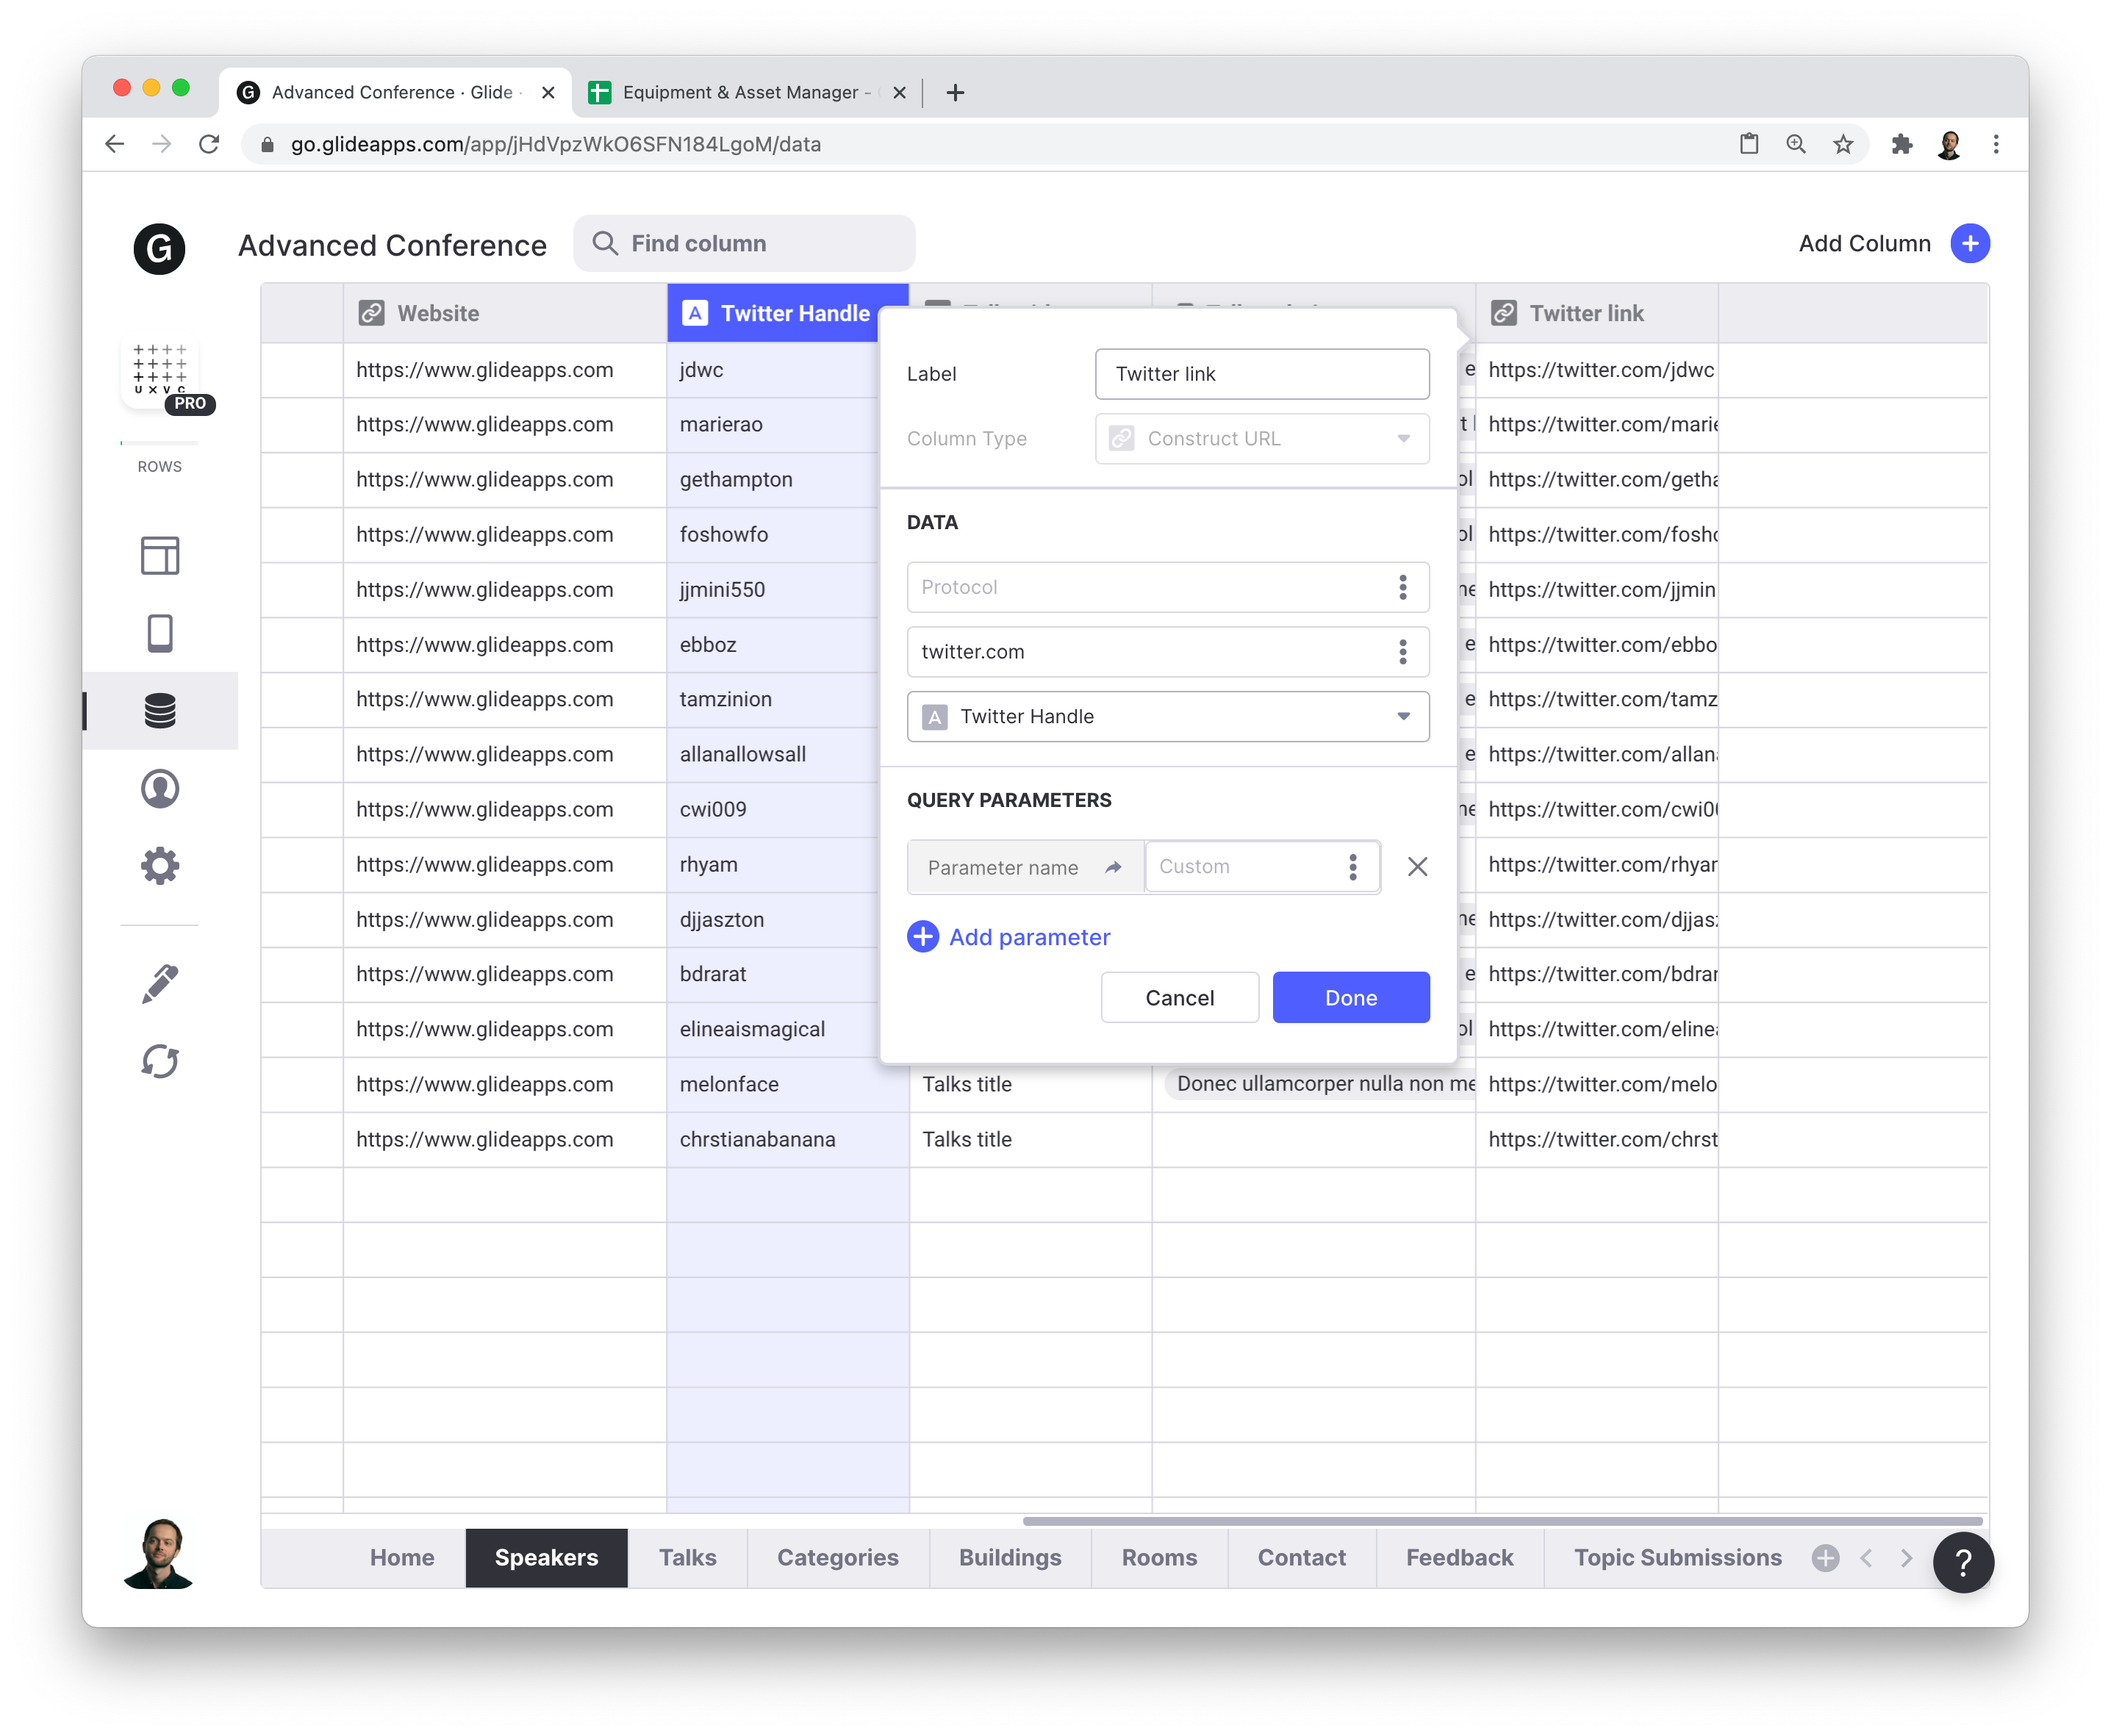Open the mobile preview sidebar icon
This screenshot has height=1736, width=2111.
160,633
